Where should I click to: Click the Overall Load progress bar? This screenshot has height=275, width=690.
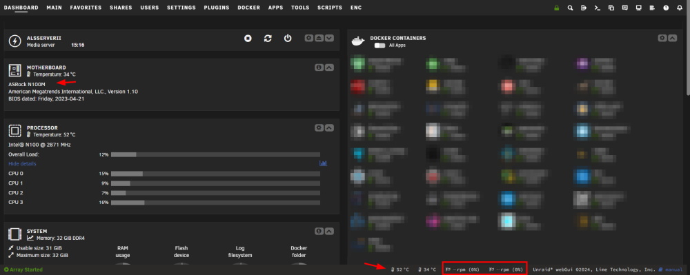coord(215,154)
